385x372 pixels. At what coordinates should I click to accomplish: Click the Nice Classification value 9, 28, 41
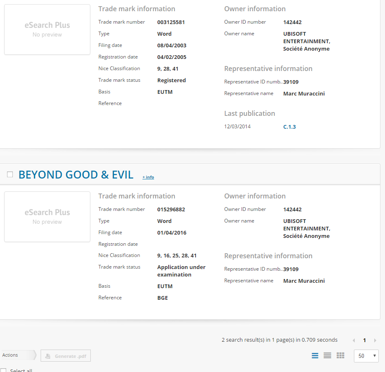(168, 69)
